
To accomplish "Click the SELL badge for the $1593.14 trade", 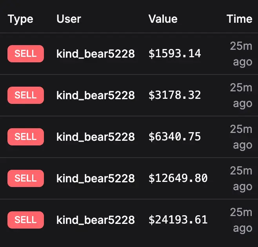I will [25, 54].
